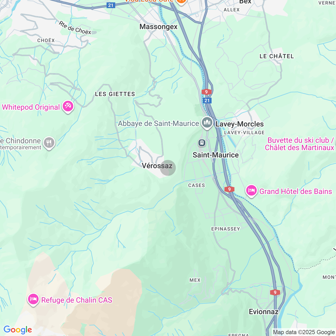Select the Refuge de Chalin CAS lodging pin

[33, 300]
